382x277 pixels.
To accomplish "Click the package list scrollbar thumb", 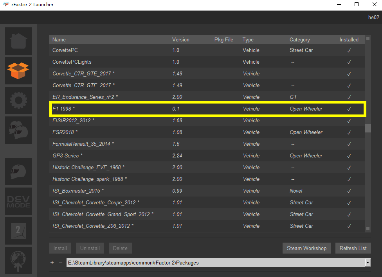I will pyautogui.click(x=368, y=128).
